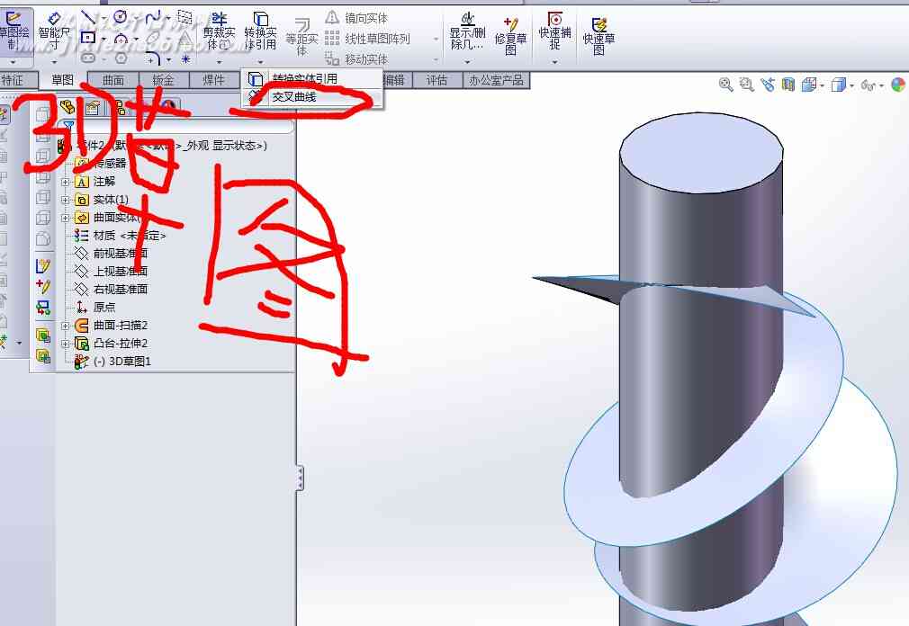
Task: Click the 等距实体 offset entities tool
Action: (301, 36)
